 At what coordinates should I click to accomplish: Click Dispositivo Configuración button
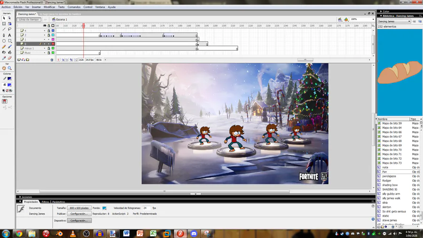[79, 221]
